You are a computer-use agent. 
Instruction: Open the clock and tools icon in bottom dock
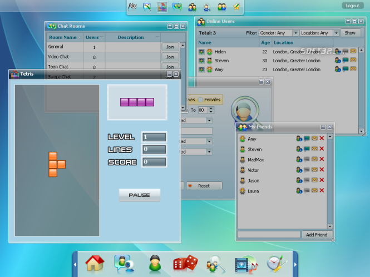[x=277, y=263]
